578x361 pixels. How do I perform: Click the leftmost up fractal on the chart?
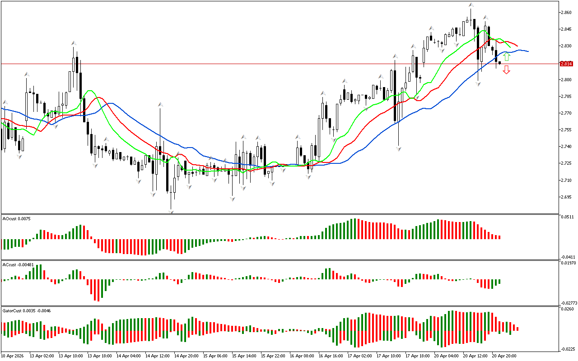coord(5,102)
